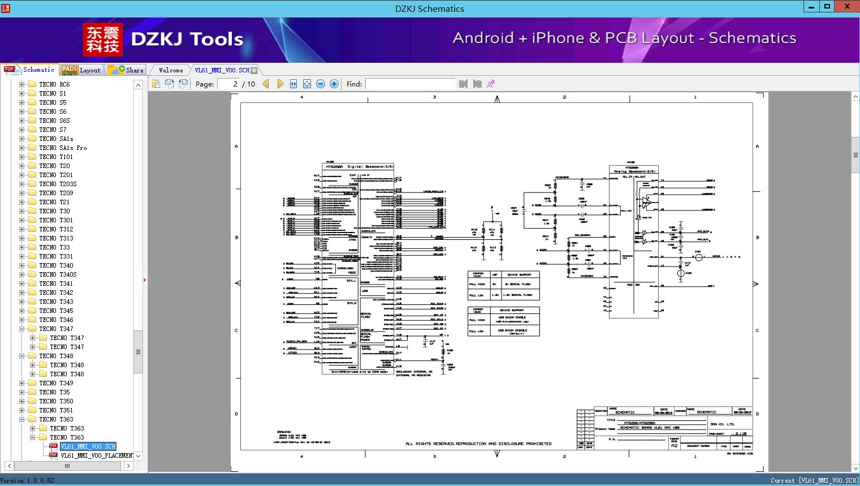Collapse the TECNO T347 folder
Image resolution: width=860 pixels, height=486 pixels.
coord(21,329)
